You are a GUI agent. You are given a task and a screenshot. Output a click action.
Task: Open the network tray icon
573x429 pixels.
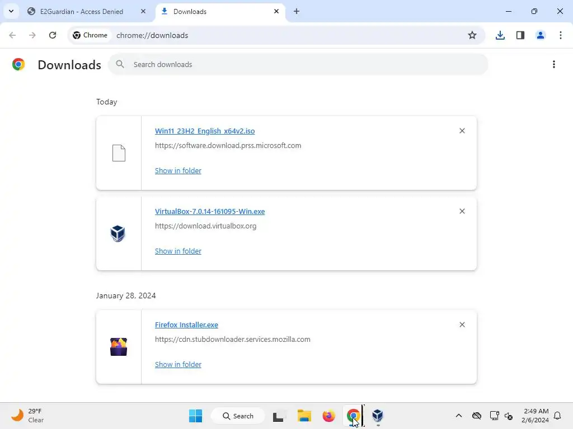pyautogui.click(x=495, y=416)
